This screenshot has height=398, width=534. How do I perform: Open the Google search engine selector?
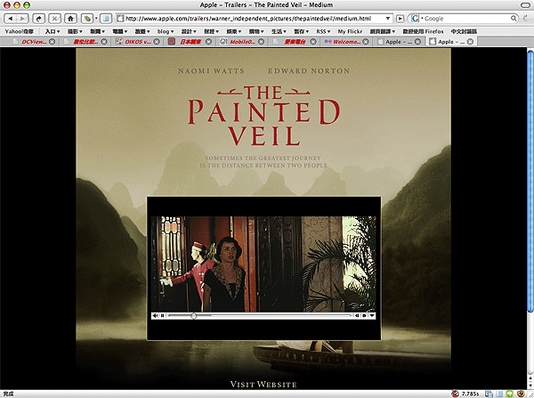[417, 19]
